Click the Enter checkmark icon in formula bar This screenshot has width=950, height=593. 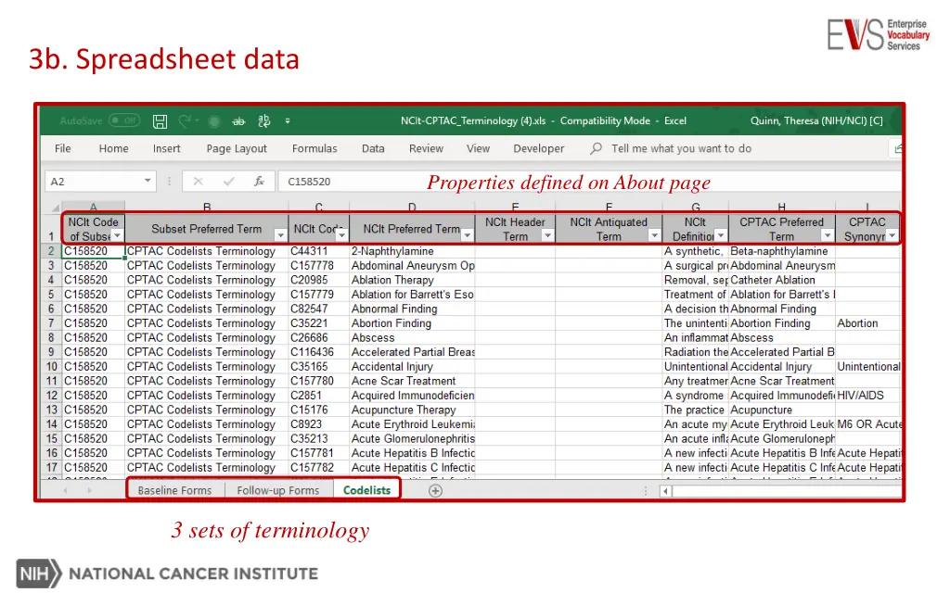226,182
